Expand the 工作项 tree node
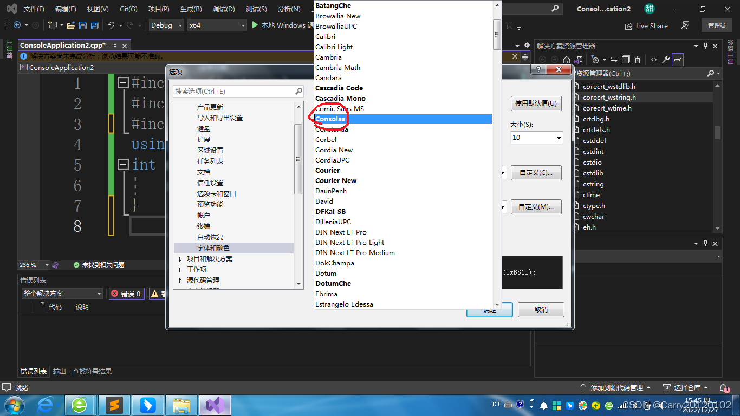The width and height of the screenshot is (740, 416). [181, 270]
